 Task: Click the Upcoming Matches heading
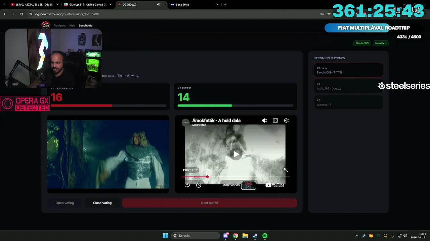(x=329, y=58)
